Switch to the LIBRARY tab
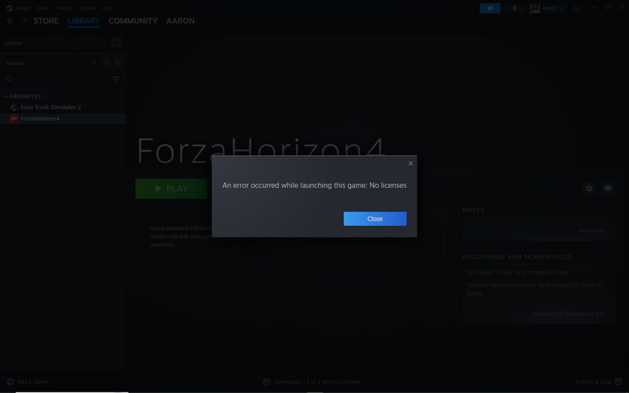The width and height of the screenshot is (629, 393). 84,21
